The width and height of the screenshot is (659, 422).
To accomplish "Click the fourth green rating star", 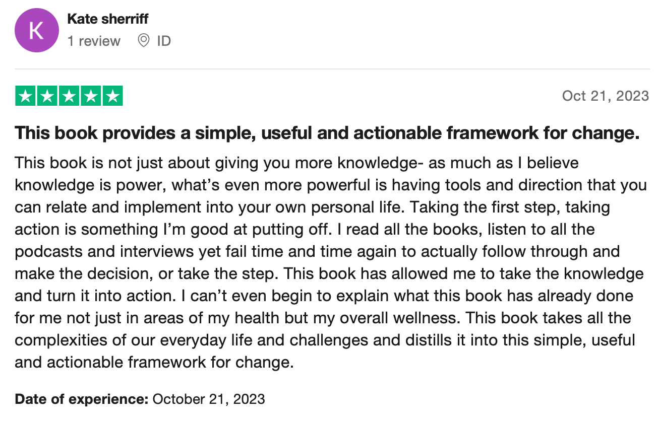I will tap(91, 96).
